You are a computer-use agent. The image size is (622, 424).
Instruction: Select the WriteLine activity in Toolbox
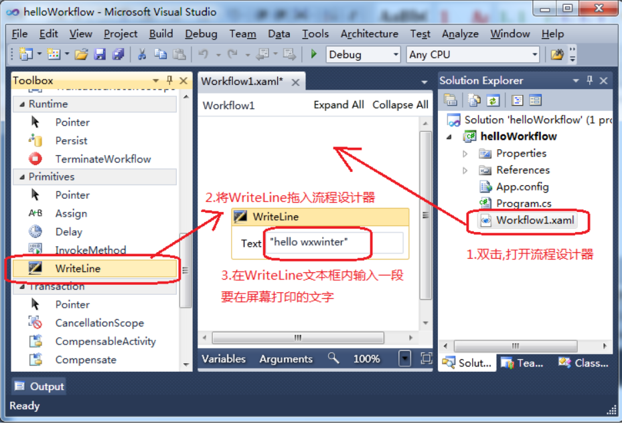click(95, 268)
